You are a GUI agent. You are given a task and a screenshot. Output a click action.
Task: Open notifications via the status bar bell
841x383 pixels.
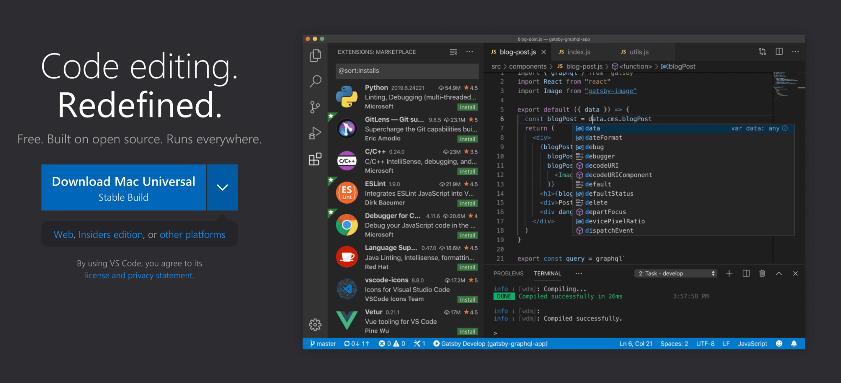pos(794,344)
